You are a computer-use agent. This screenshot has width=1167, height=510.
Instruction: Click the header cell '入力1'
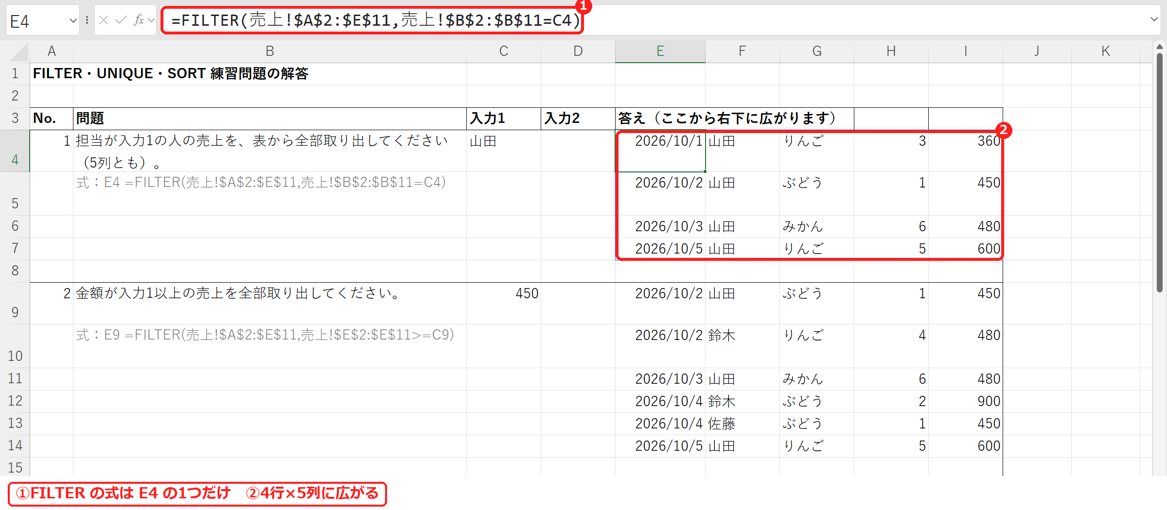coord(504,119)
